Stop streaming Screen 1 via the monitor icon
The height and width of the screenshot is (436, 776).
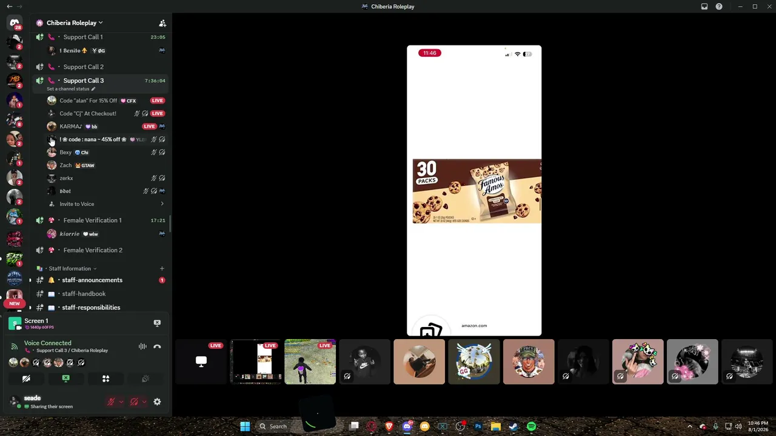click(x=157, y=323)
